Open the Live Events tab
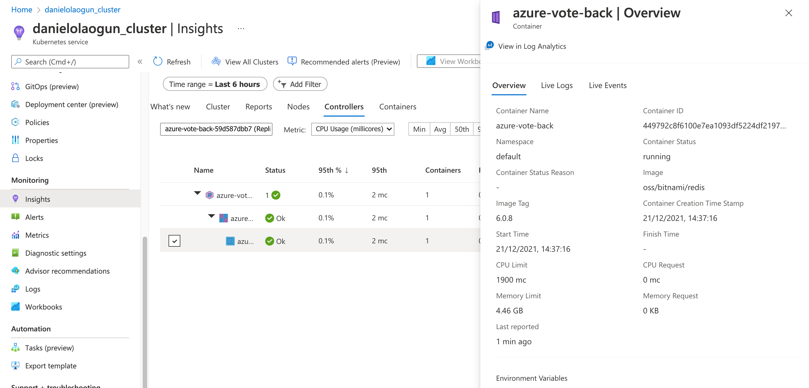This screenshot has height=388, width=809. [608, 85]
